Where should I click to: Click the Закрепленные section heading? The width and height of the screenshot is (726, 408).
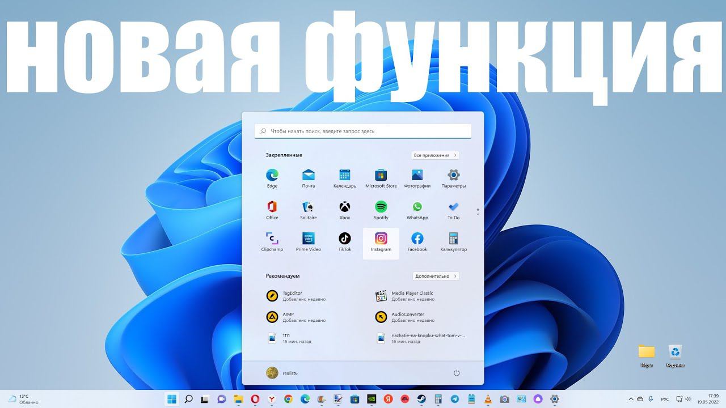point(284,155)
